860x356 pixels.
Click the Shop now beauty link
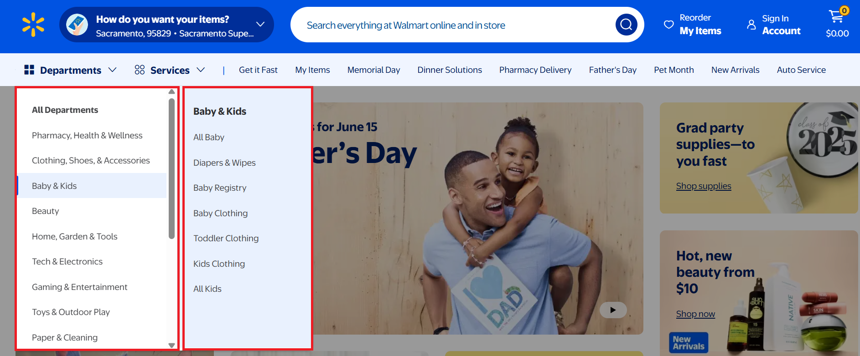[x=695, y=314]
